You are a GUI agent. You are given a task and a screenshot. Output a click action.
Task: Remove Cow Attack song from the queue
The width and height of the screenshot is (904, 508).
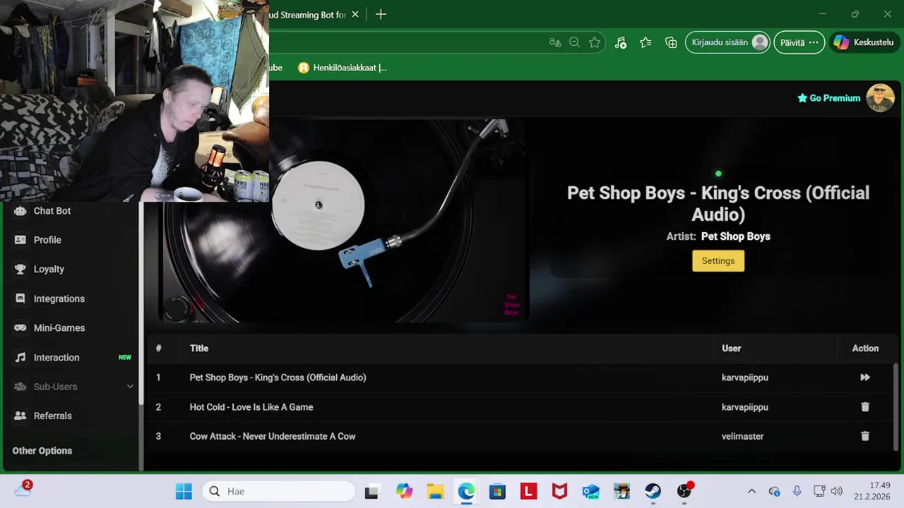tap(865, 436)
